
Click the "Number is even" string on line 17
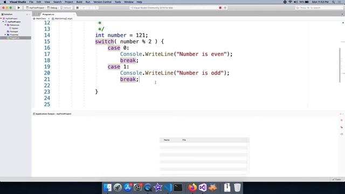click(x=202, y=54)
